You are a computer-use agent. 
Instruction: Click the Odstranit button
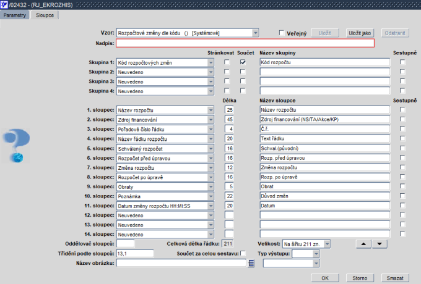(x=395, y=33)
